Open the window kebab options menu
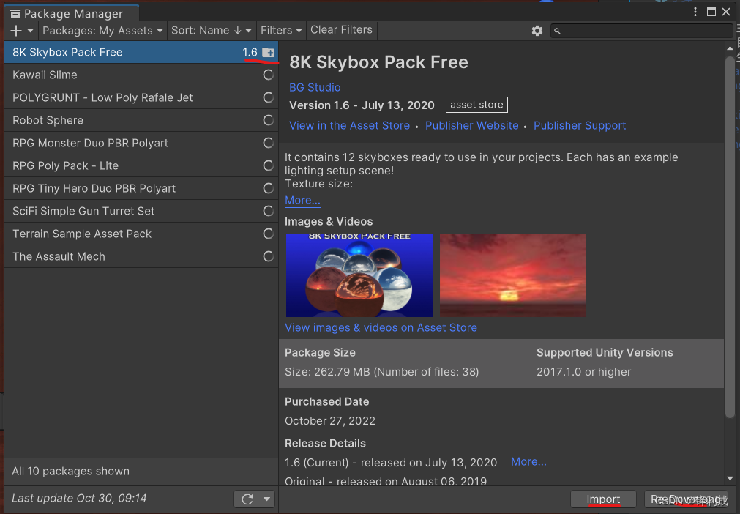 pyautogui.click(x=695, y=12)
